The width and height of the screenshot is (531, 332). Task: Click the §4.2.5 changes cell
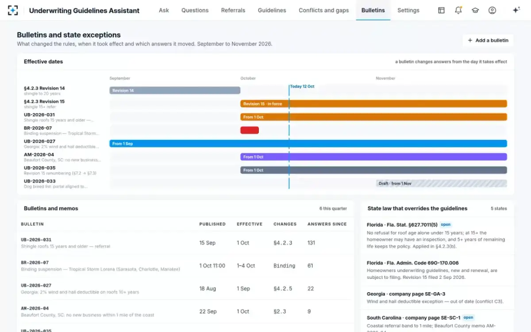click(283, 289)
